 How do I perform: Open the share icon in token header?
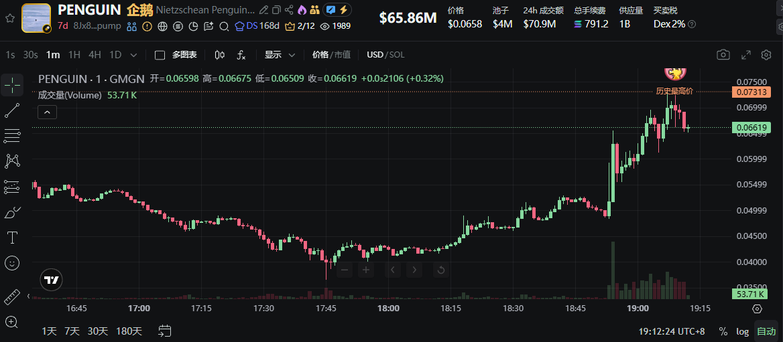point(289,9)
